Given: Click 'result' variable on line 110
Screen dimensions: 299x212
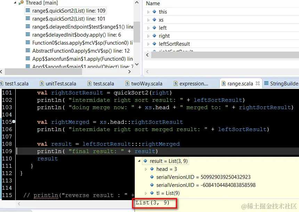Looking at the screenshot, I should click(48, 159).
